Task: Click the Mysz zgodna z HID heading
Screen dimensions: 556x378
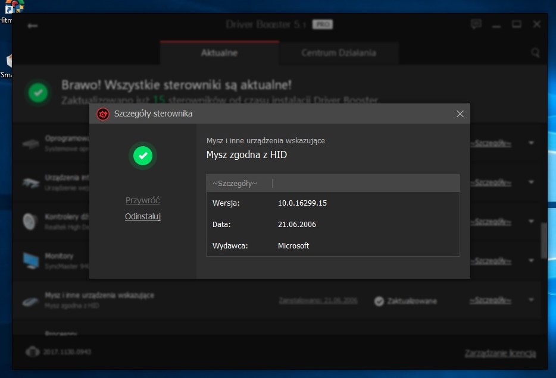Action: [246, 155]
